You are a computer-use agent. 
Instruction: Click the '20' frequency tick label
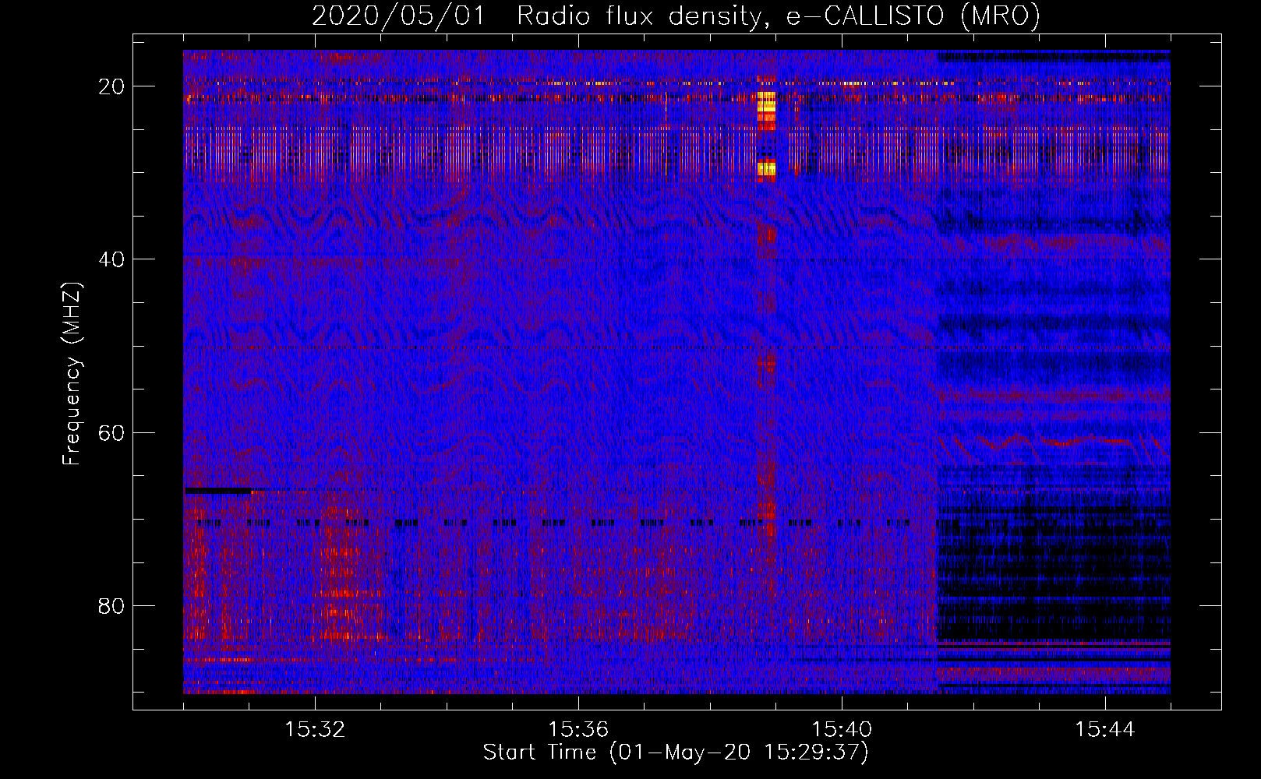112,86
